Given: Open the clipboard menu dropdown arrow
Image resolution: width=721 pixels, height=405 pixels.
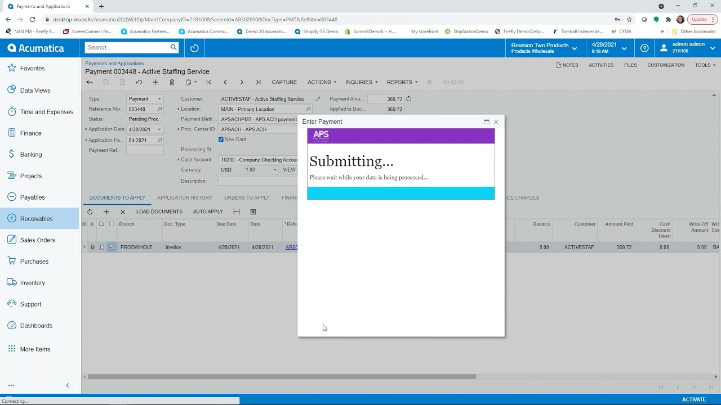Looking at the screenshot, I should click(x=195, y=82).
